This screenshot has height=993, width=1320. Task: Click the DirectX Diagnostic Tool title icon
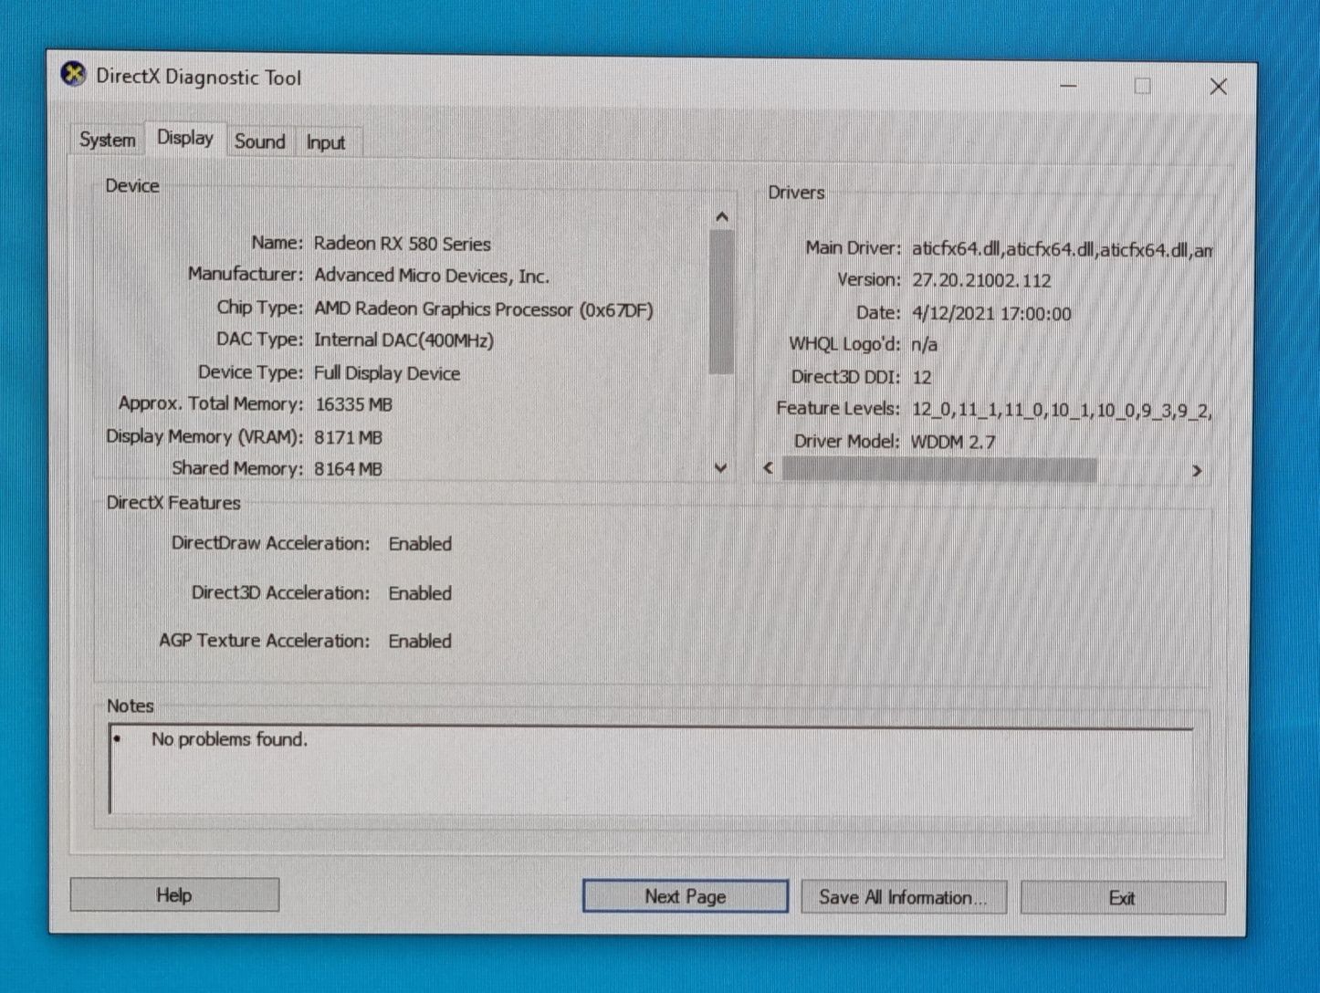74,75
